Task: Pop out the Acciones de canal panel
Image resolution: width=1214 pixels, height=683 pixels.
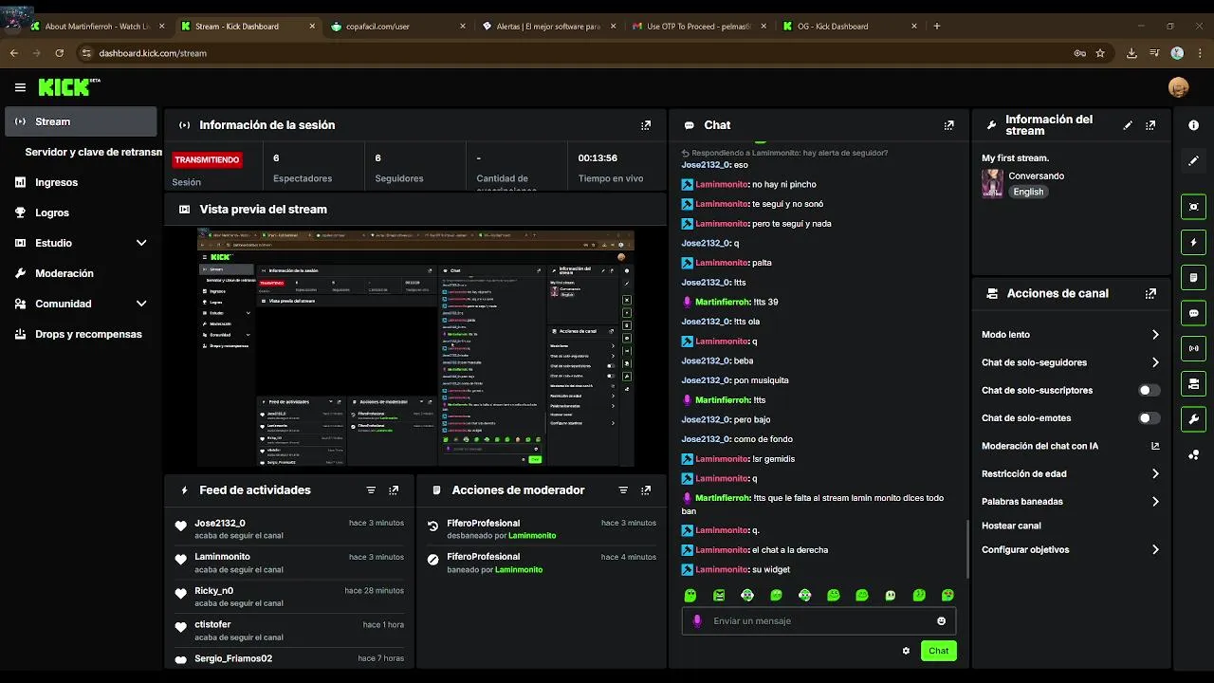Action: 1150,294
